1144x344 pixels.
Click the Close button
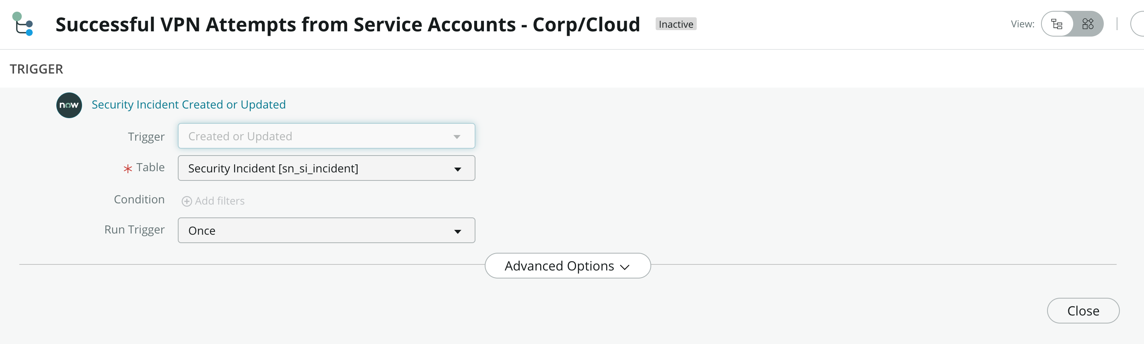pos(1083,311)
